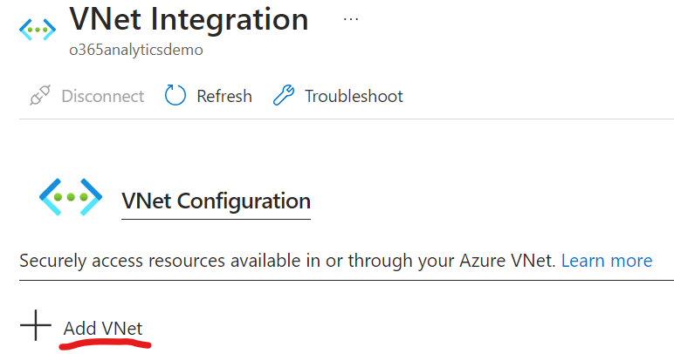The width and height of the screenshot is (674, 354).
Task: Select the o365analyticsdemo resource name
Action: [x=136, y=50]
